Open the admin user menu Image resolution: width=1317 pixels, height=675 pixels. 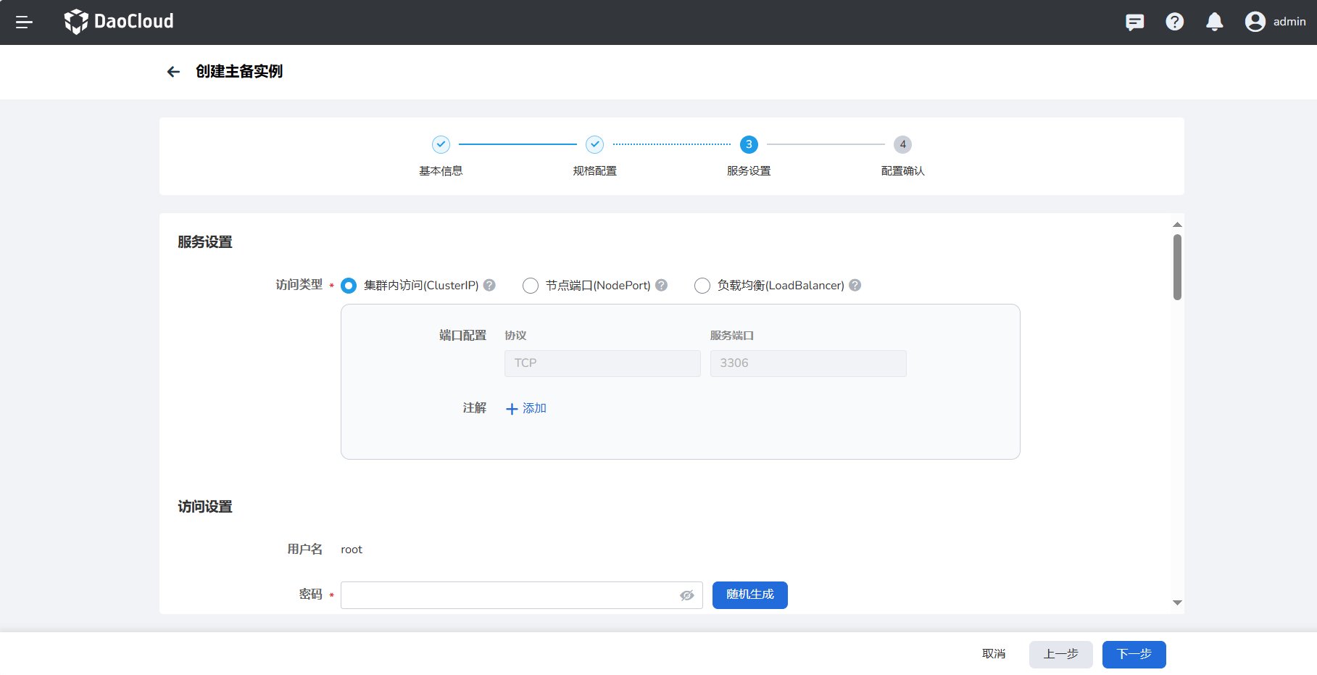tap(1276, 22)
